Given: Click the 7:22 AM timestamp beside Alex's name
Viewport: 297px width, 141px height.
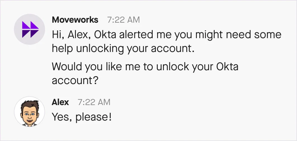Looking at the screenshot, I should coord(94,102).
